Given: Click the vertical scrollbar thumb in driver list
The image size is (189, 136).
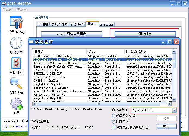Looking at the screenshot, I should pyautogui.click(x=174, y=61).
